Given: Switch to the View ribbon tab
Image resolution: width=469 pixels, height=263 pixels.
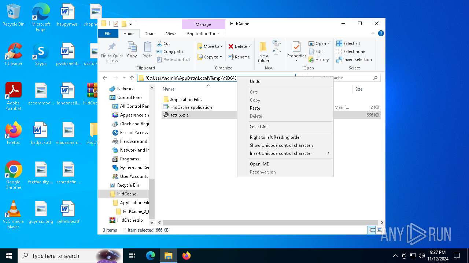Looking at the screenshot, I should click(x=171, y=33).
